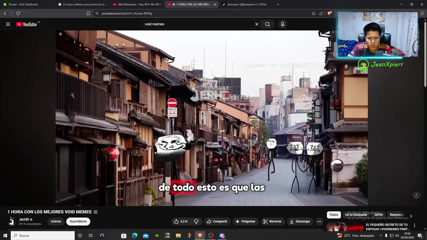Click the Windows taskbar Buscar search box
Screen dimensions: 427x240
point(43,236)
